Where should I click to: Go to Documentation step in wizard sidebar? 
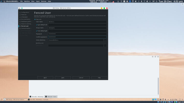pos(25,19)
